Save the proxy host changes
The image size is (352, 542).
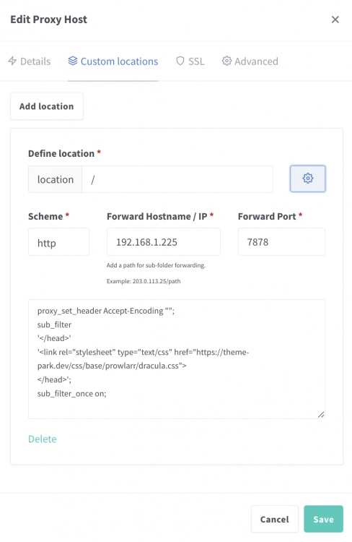click(323, 519)
